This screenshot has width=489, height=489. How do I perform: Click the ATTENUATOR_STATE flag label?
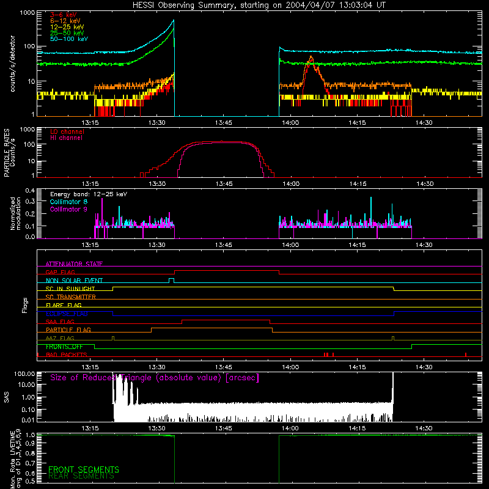coord(74,264)
